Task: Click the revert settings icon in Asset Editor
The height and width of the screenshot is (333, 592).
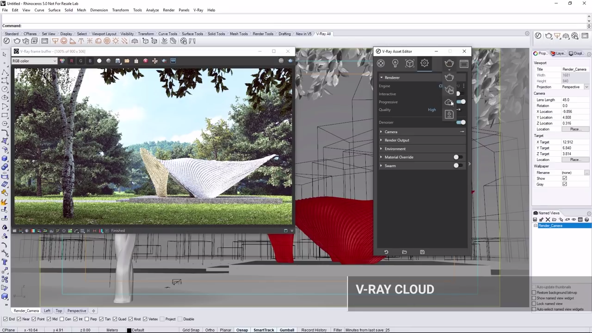Action: pos(386,252)
